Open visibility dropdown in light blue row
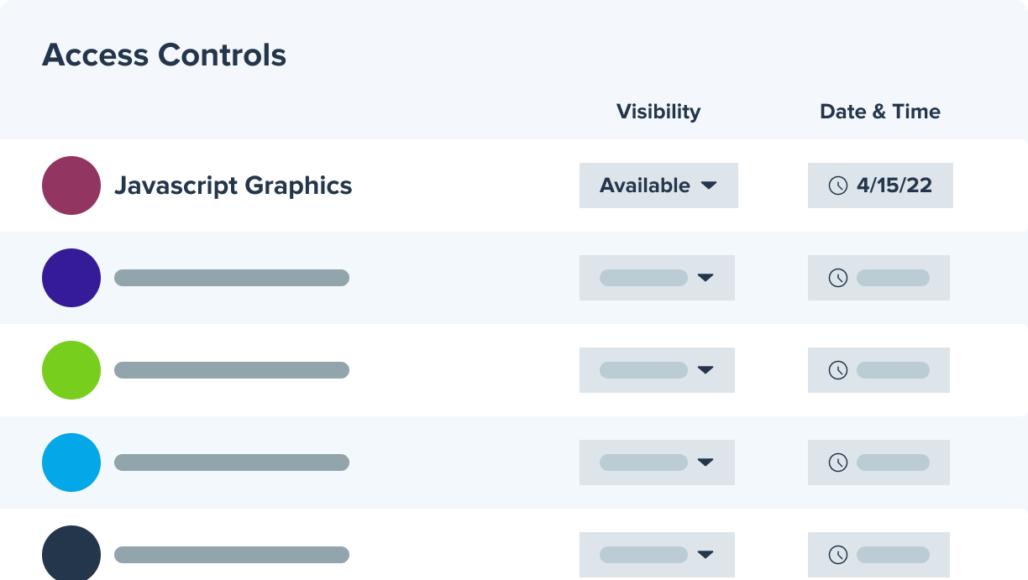The height and width of the screenshot is (580, 1028). tap(657, 462)
